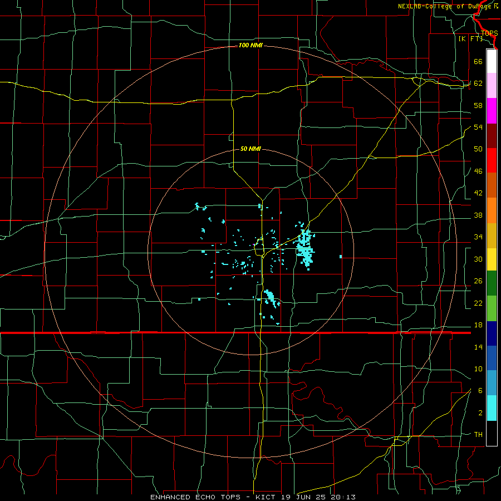This screenshot has width=501, height=501.
Task: Click the black TH threshold legend band
Action: point(492,433)
